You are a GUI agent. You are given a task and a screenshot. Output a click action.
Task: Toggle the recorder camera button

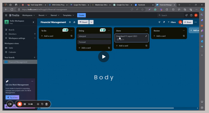click(x=10, y=104)
